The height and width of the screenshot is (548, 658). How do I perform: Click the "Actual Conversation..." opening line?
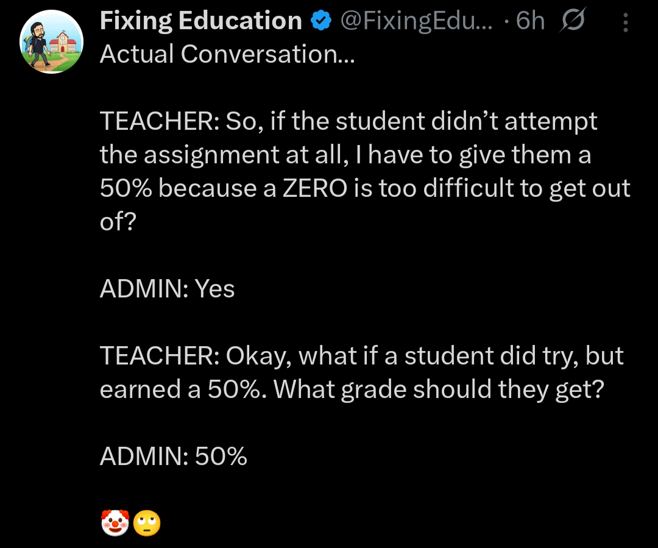pyautogui.click(x=226, y=54)
